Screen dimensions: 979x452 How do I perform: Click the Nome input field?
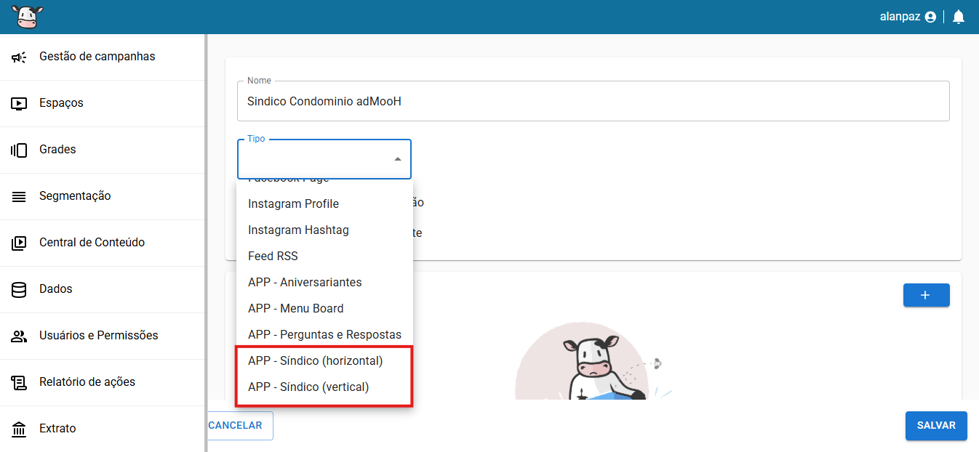(593, 101)
